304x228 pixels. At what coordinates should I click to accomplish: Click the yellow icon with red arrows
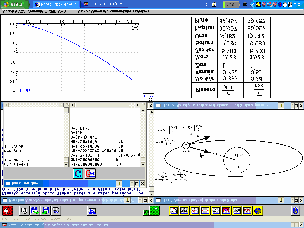tap(205, 211)
